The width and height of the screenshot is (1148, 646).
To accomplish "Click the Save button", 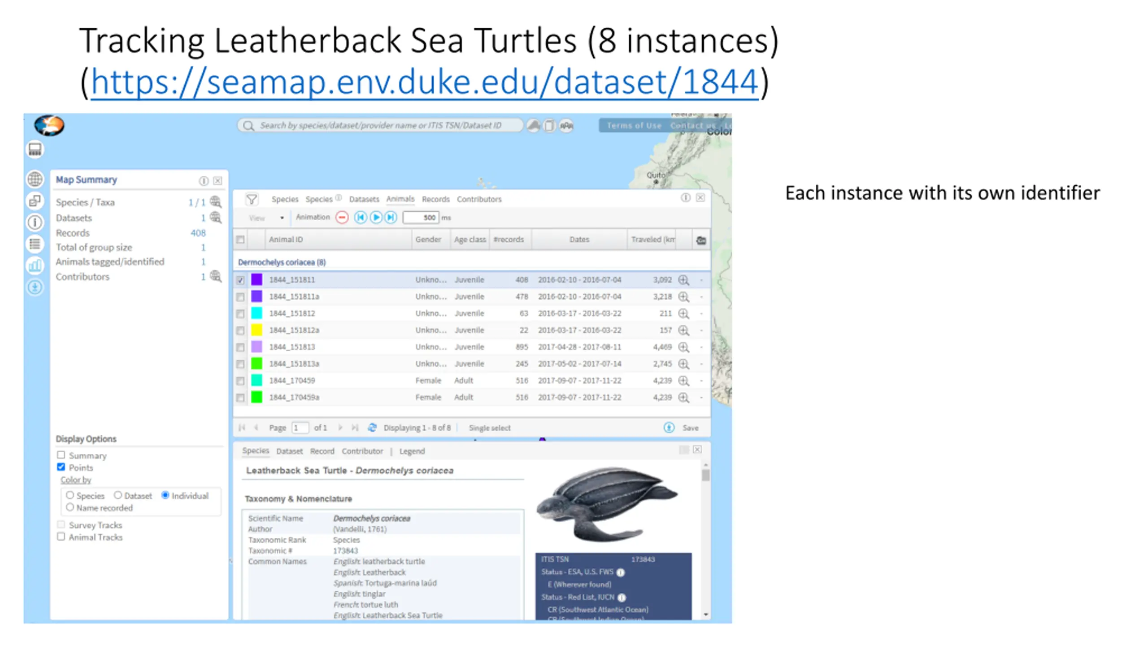I will (690, 428).
